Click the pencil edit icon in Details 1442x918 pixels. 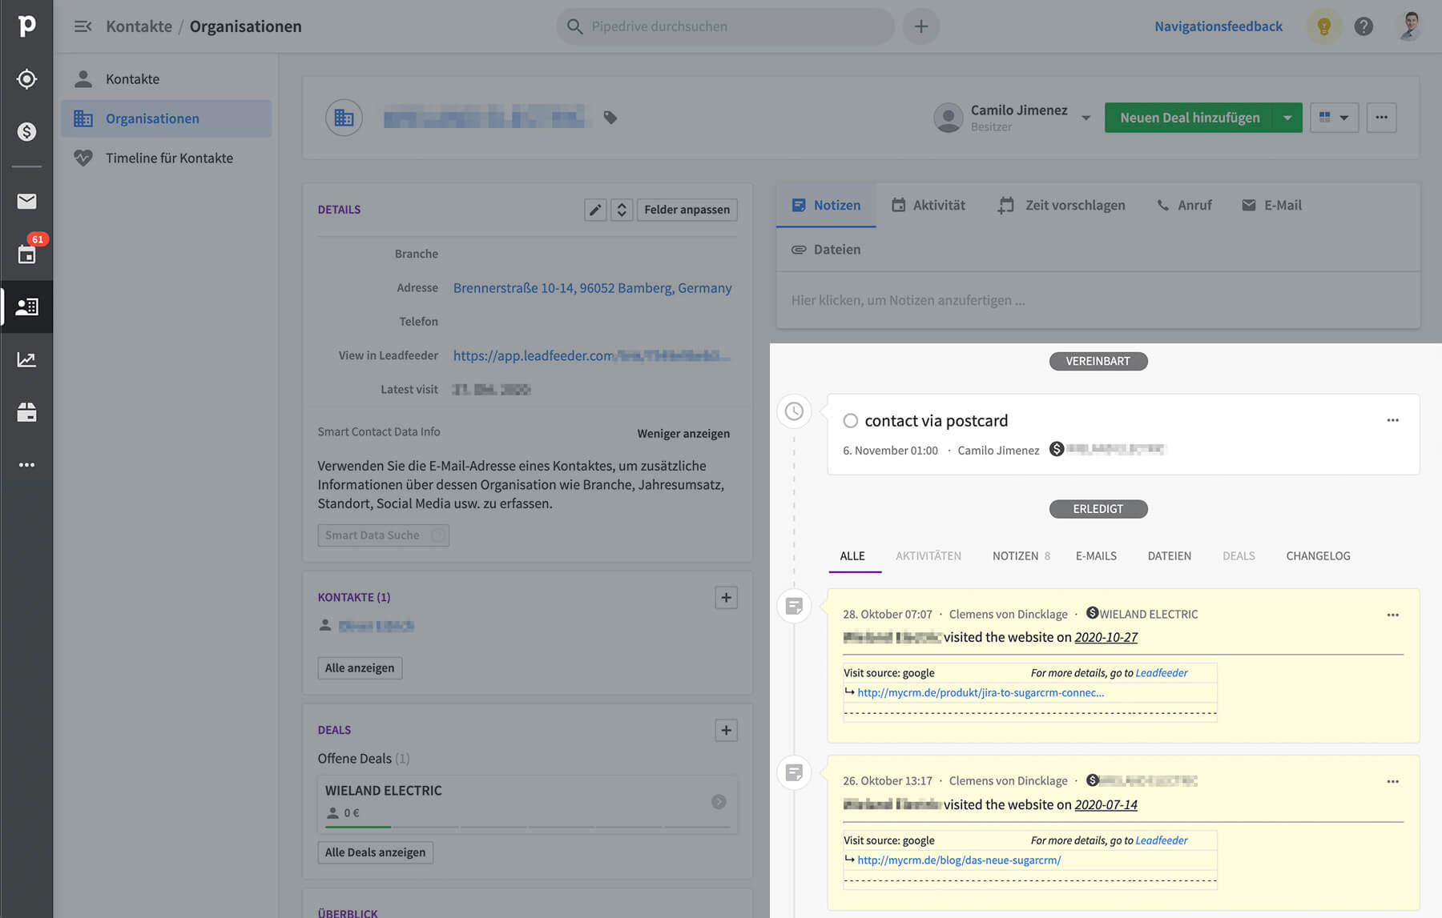pos(595,210)
